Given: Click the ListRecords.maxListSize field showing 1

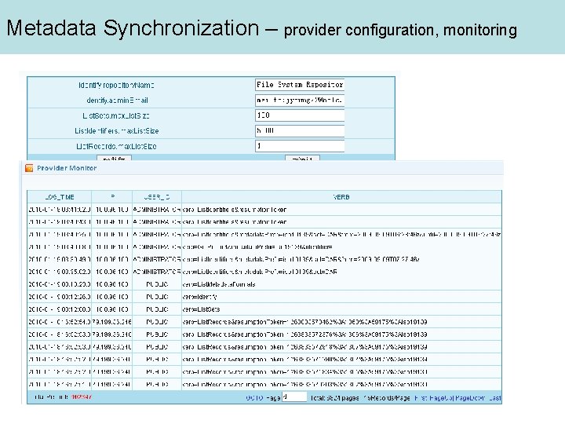Looking at the screenshot, I should [x=300, y=146].
